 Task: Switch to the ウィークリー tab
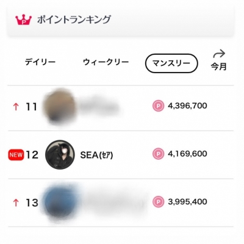pyautogui.click(x=106, y=62)
